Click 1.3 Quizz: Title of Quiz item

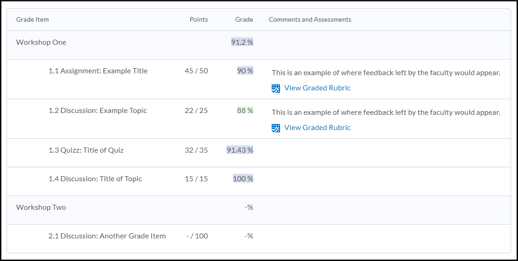click(86, 150)
